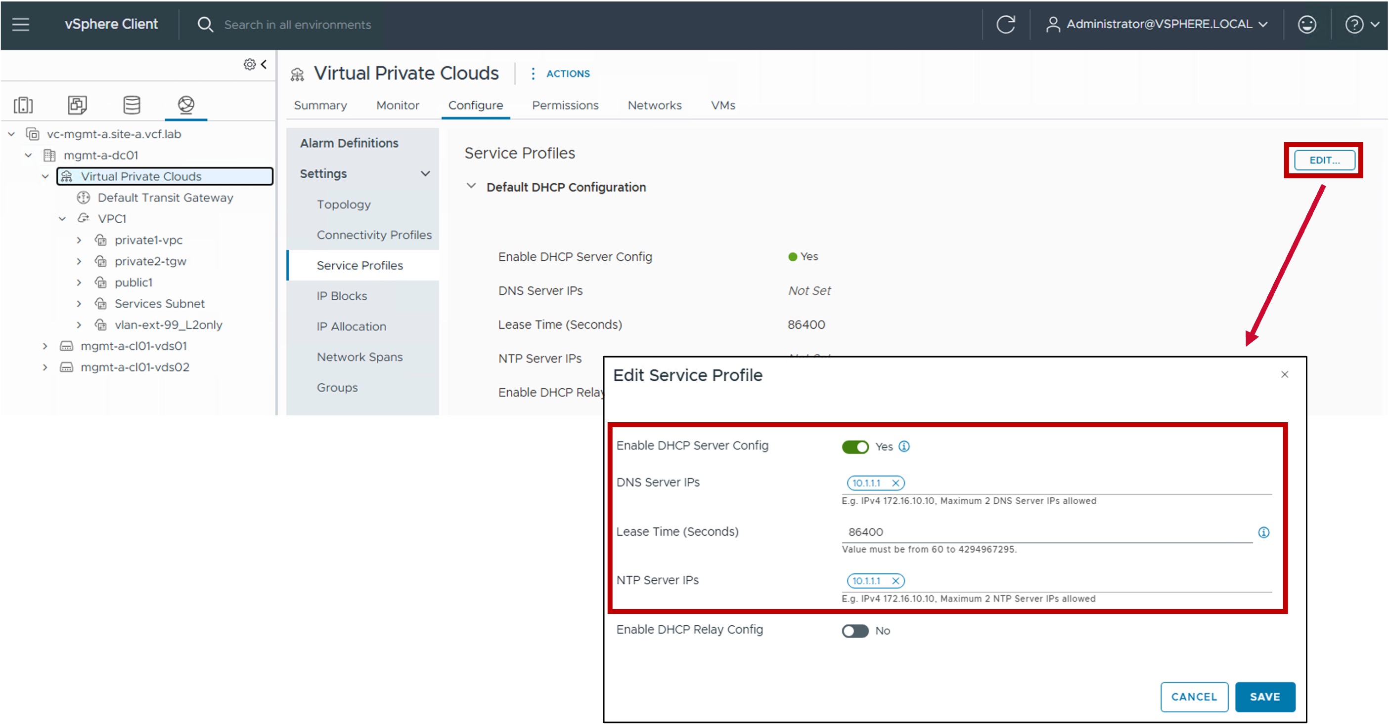Refresh the vSphere Client view
The height and width of the screenshot is (724, 1389).
pyautogui.click(x=1006, y=24)
